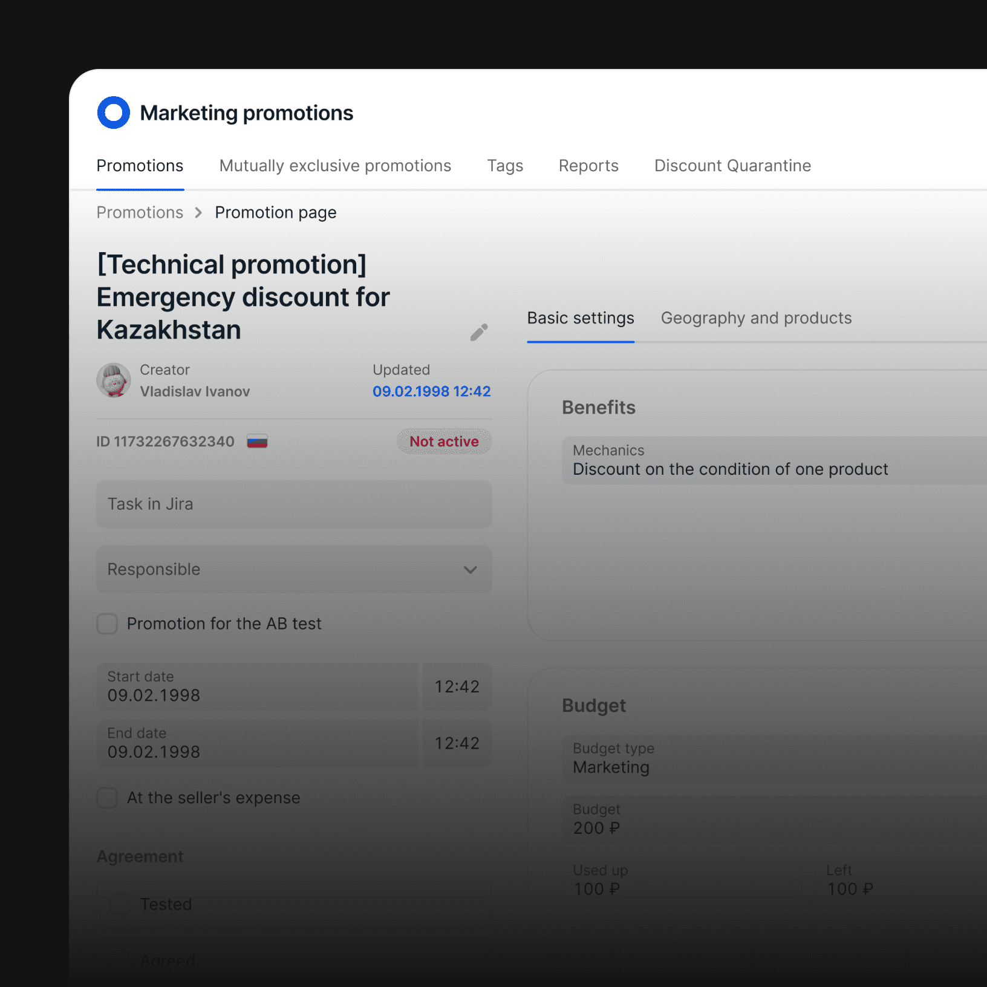Click Marketing promotions app title

click(x=247, y=113)
